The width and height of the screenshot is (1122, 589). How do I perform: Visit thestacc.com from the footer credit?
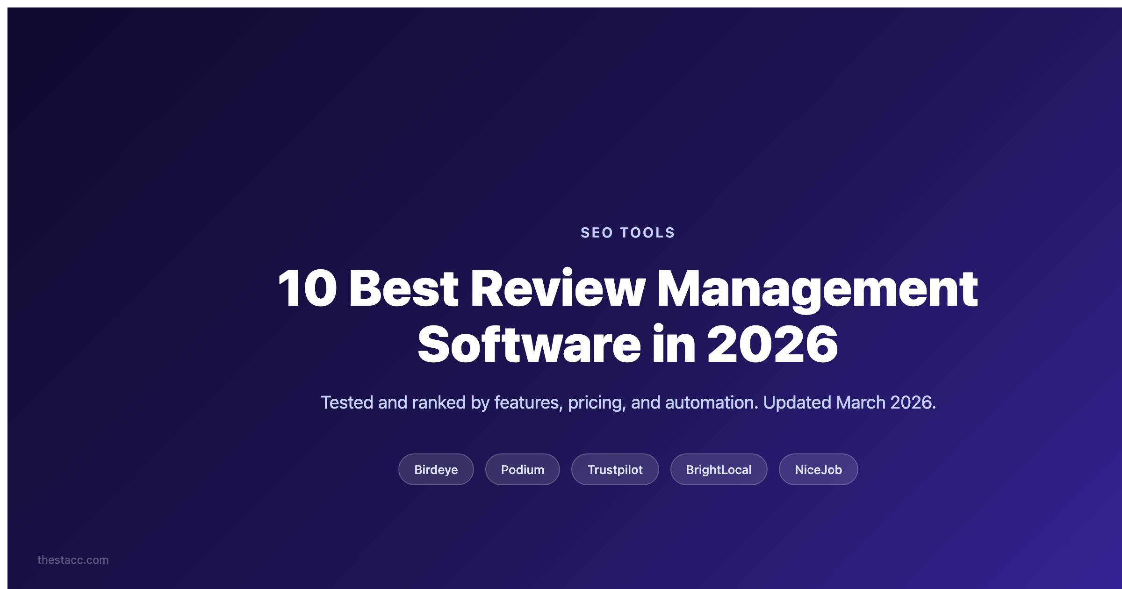tap(73, 560)
